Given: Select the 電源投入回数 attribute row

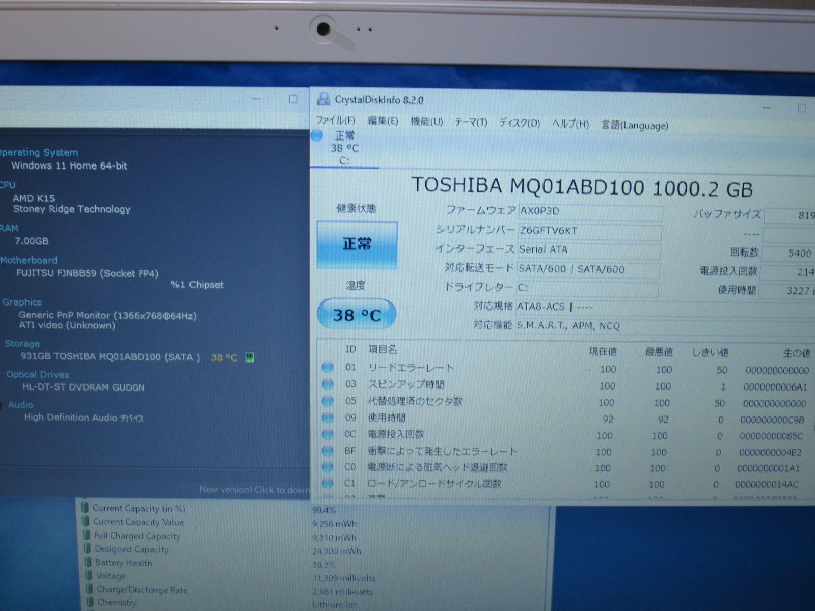Looking at the screenshot, I should tap(565, 435).
